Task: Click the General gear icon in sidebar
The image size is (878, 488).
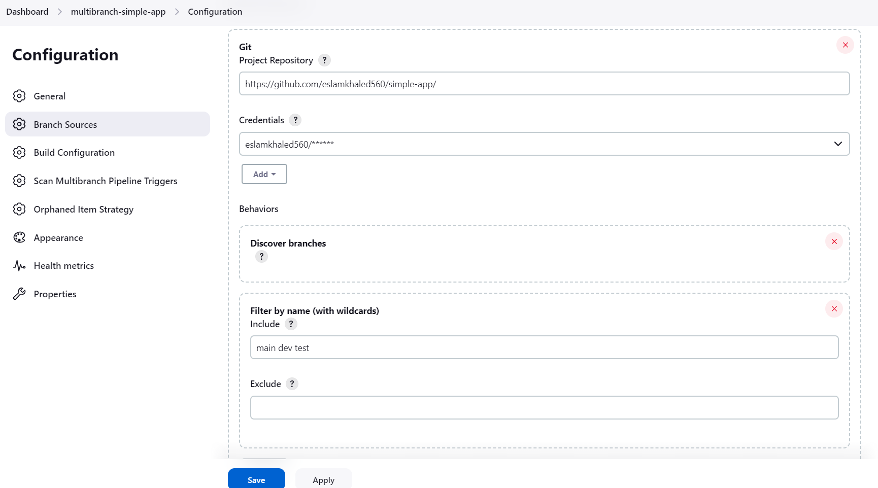Action: (19, 96)
